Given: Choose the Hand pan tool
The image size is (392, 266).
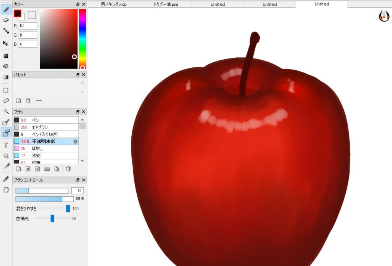Looking at the screenshot, I should coord(6,190).
